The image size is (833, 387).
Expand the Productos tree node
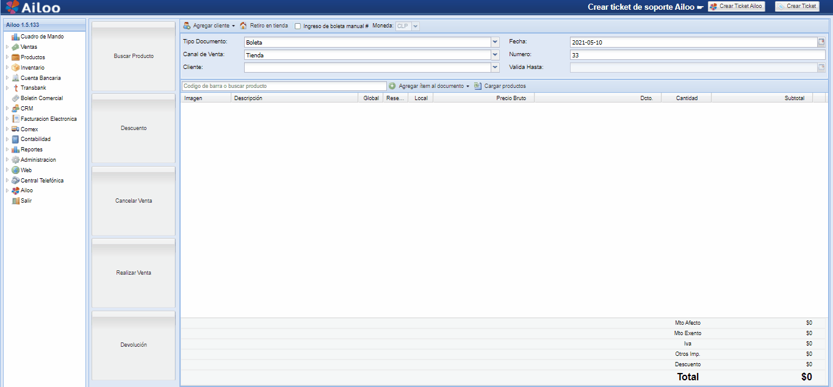[x=7, y=57]
